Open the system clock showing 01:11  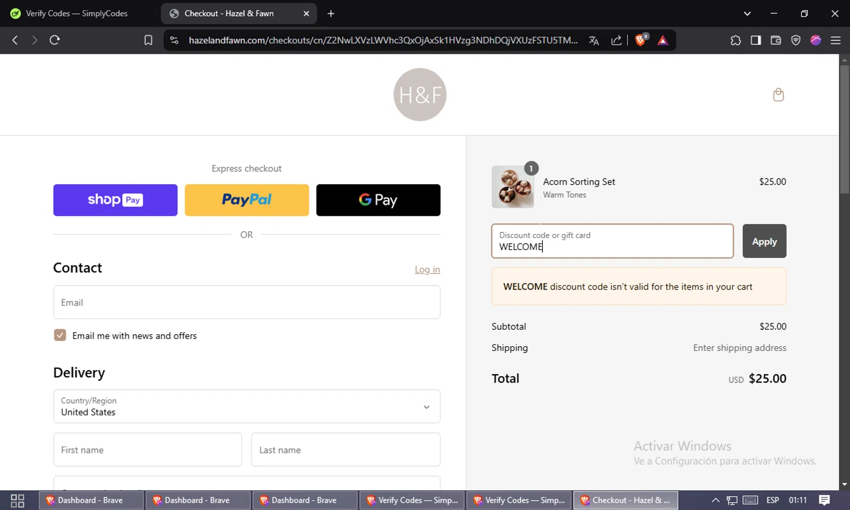[797, 500]
